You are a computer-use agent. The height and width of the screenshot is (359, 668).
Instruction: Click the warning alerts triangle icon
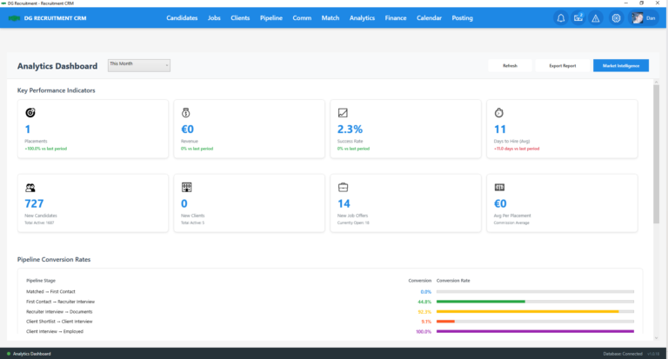(596, 17)
